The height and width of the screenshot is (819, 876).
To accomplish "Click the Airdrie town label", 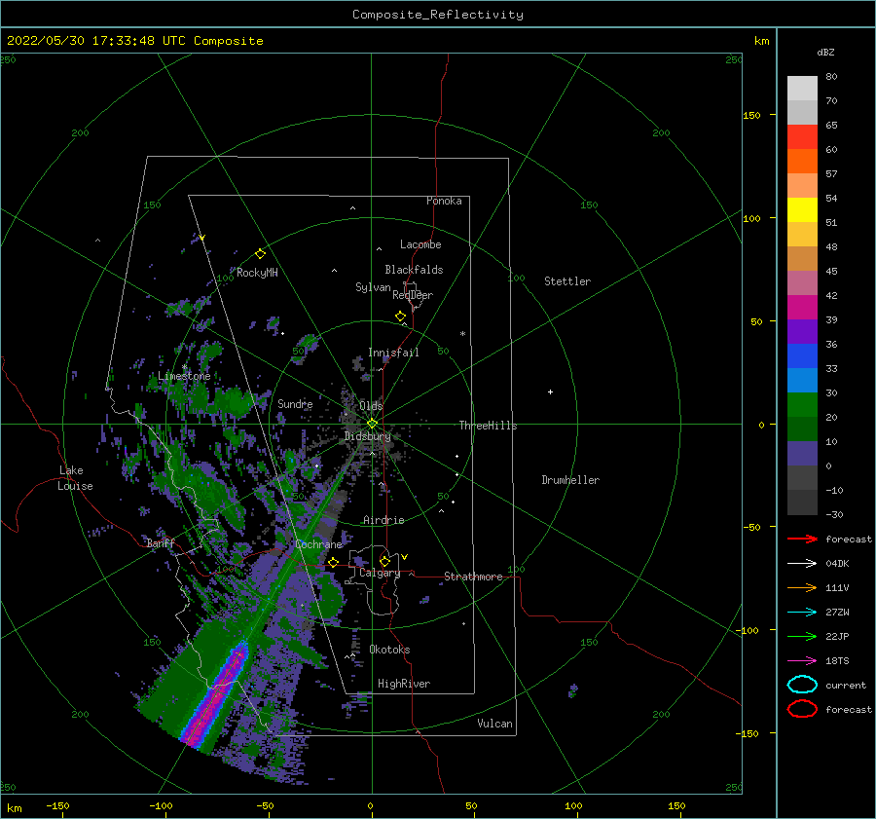I will pyautogui.click(x=383, y=520).
